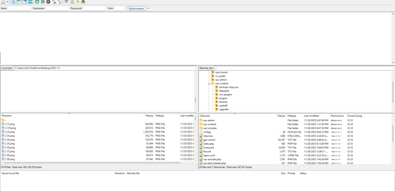Click the reconnect to last server icon
395x192 pixels.
click(x=60, y=2)
